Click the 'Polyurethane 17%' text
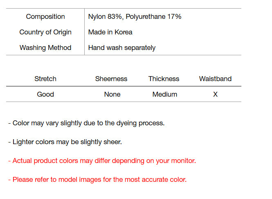The image size is (272, 199). [154, 17]
